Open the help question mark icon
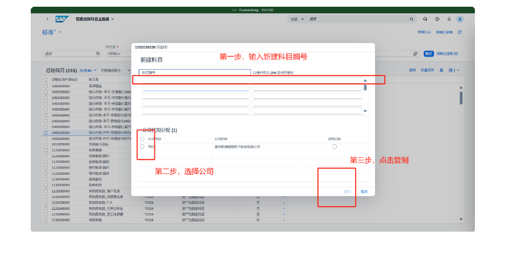The width and height of the screenshot is (509, 268). tap(437, 19)
